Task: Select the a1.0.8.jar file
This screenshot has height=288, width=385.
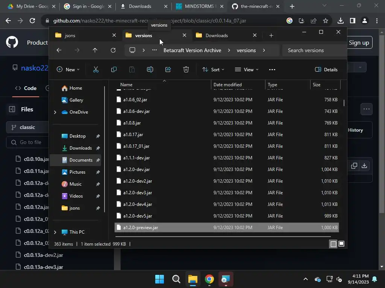Action: pyautogui.click(x=227, y=123)
